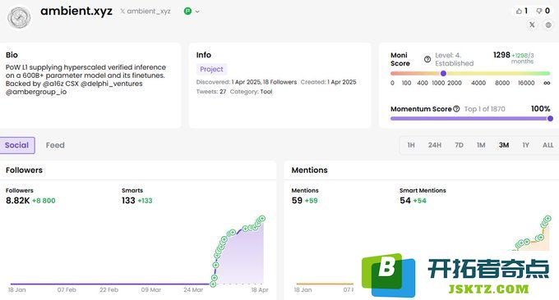Select the 1H time range
The width and height of the screenshot is (559, 300).
(411, 145)
